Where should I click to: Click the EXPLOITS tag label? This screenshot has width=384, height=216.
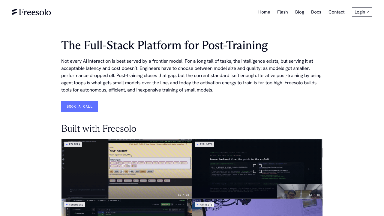(205, 144)
